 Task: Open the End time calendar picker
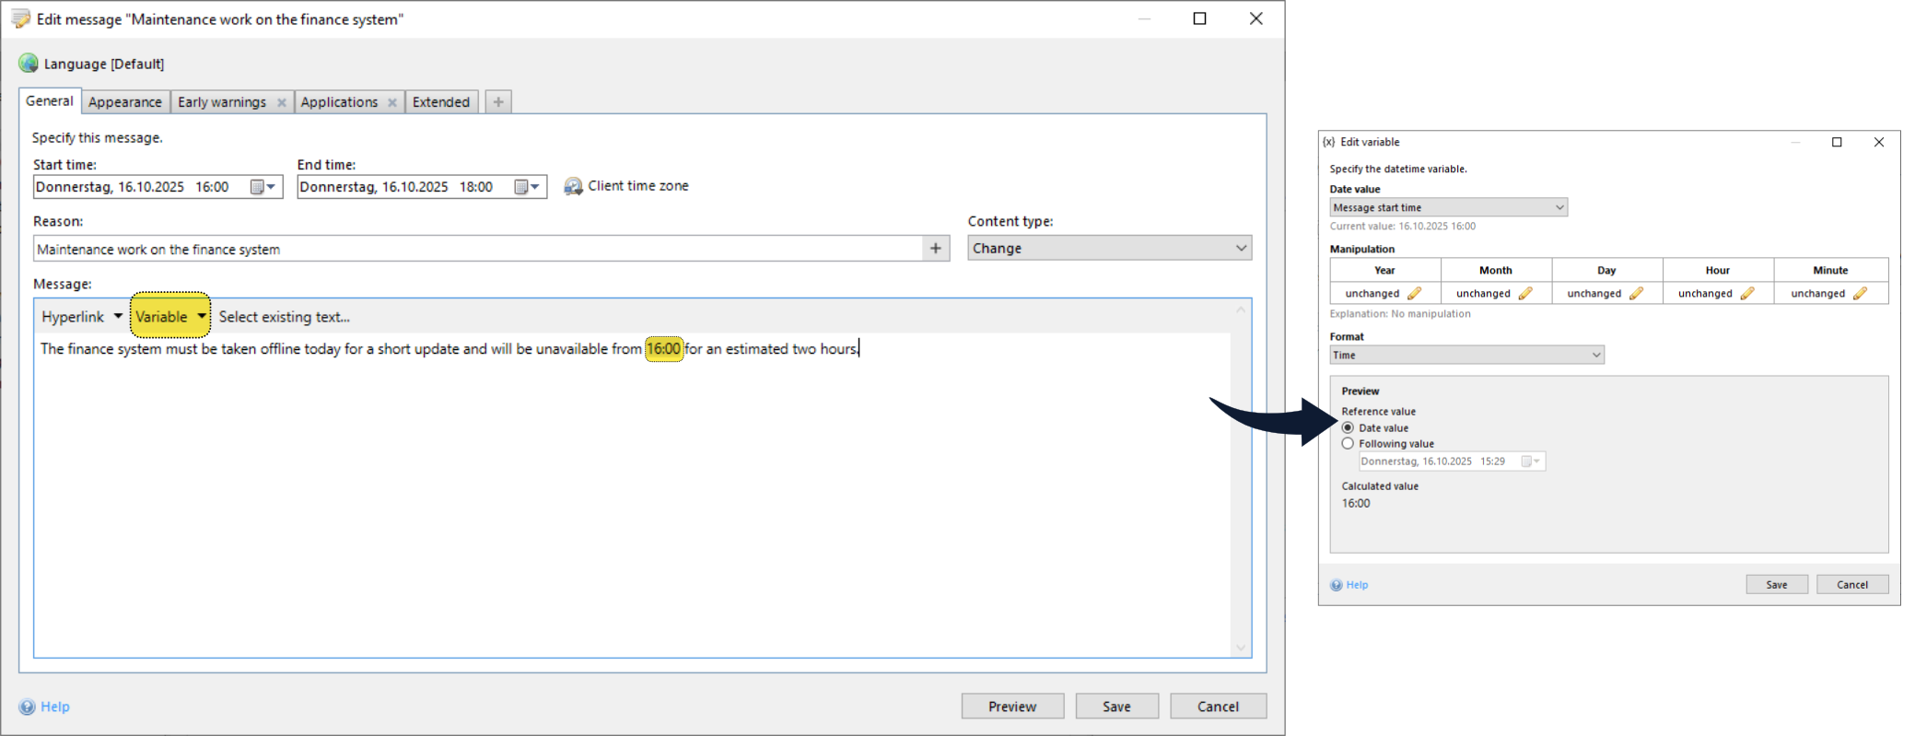(x=527, y=187)
